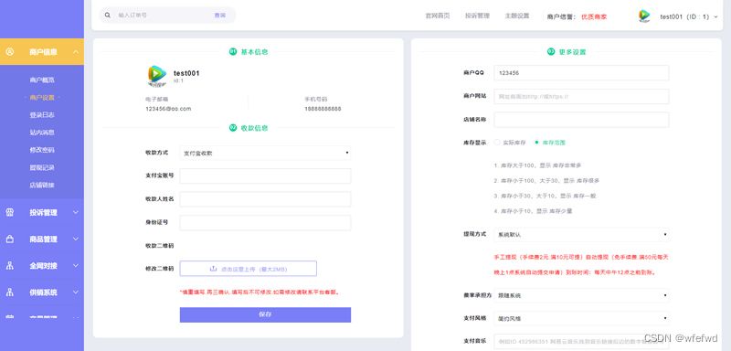Select the 库存范围 radio option

(x=536, y=143)
